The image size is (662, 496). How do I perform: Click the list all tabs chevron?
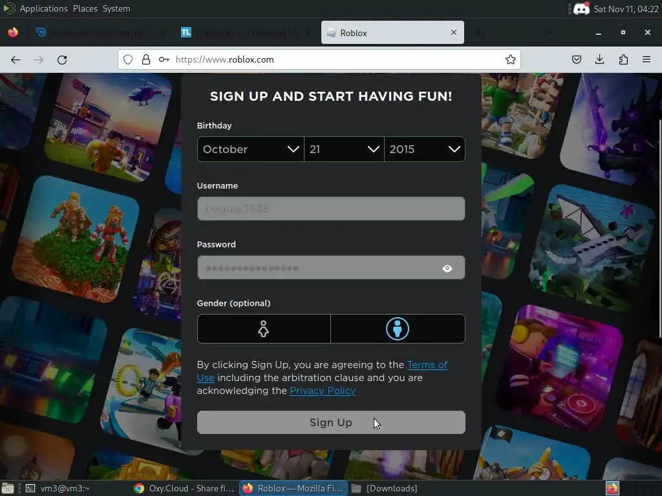pos(550,32)
